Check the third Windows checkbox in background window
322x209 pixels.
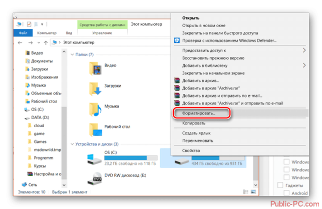286,177
